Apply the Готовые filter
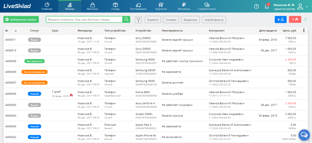This screenshot has width=312, height=143. pos(171,20)
